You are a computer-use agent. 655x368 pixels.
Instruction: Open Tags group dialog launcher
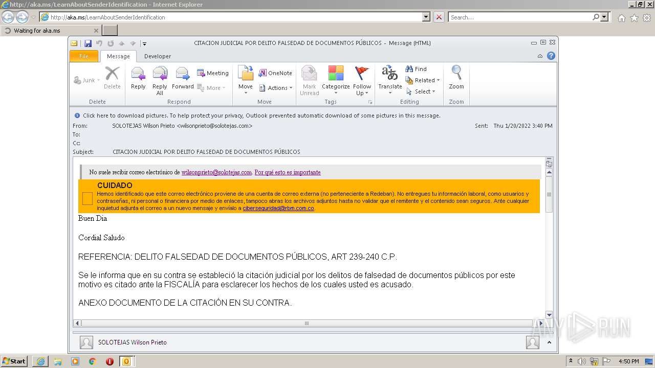[x=370, y=102]
